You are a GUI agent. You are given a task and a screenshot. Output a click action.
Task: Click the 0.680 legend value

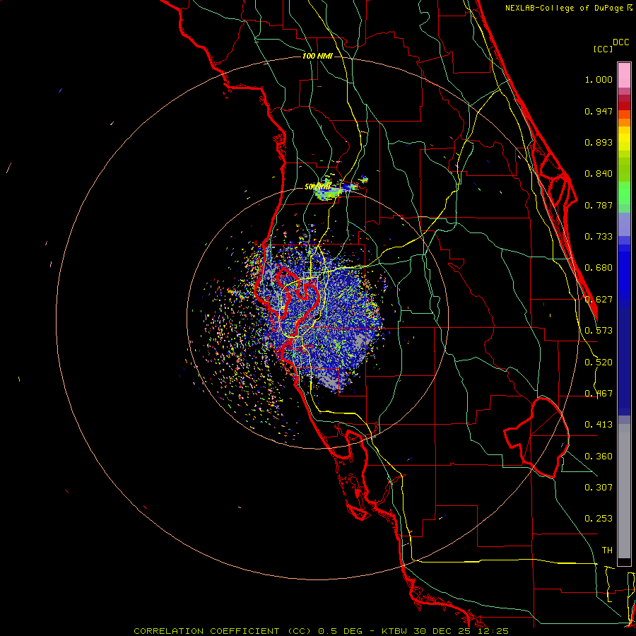coord(599,268)
